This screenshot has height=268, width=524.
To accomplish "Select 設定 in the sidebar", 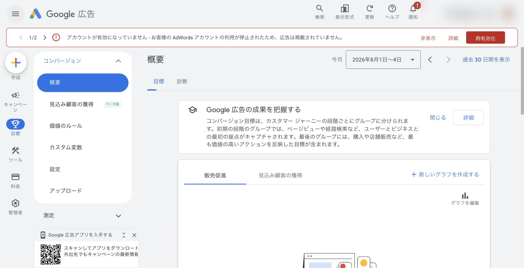I will tap(83, 169).
